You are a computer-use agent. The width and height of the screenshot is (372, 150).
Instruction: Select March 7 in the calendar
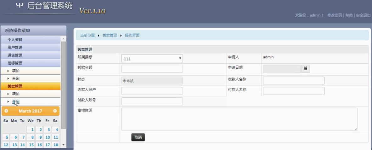pyautogui.click(x=22, y=137)
